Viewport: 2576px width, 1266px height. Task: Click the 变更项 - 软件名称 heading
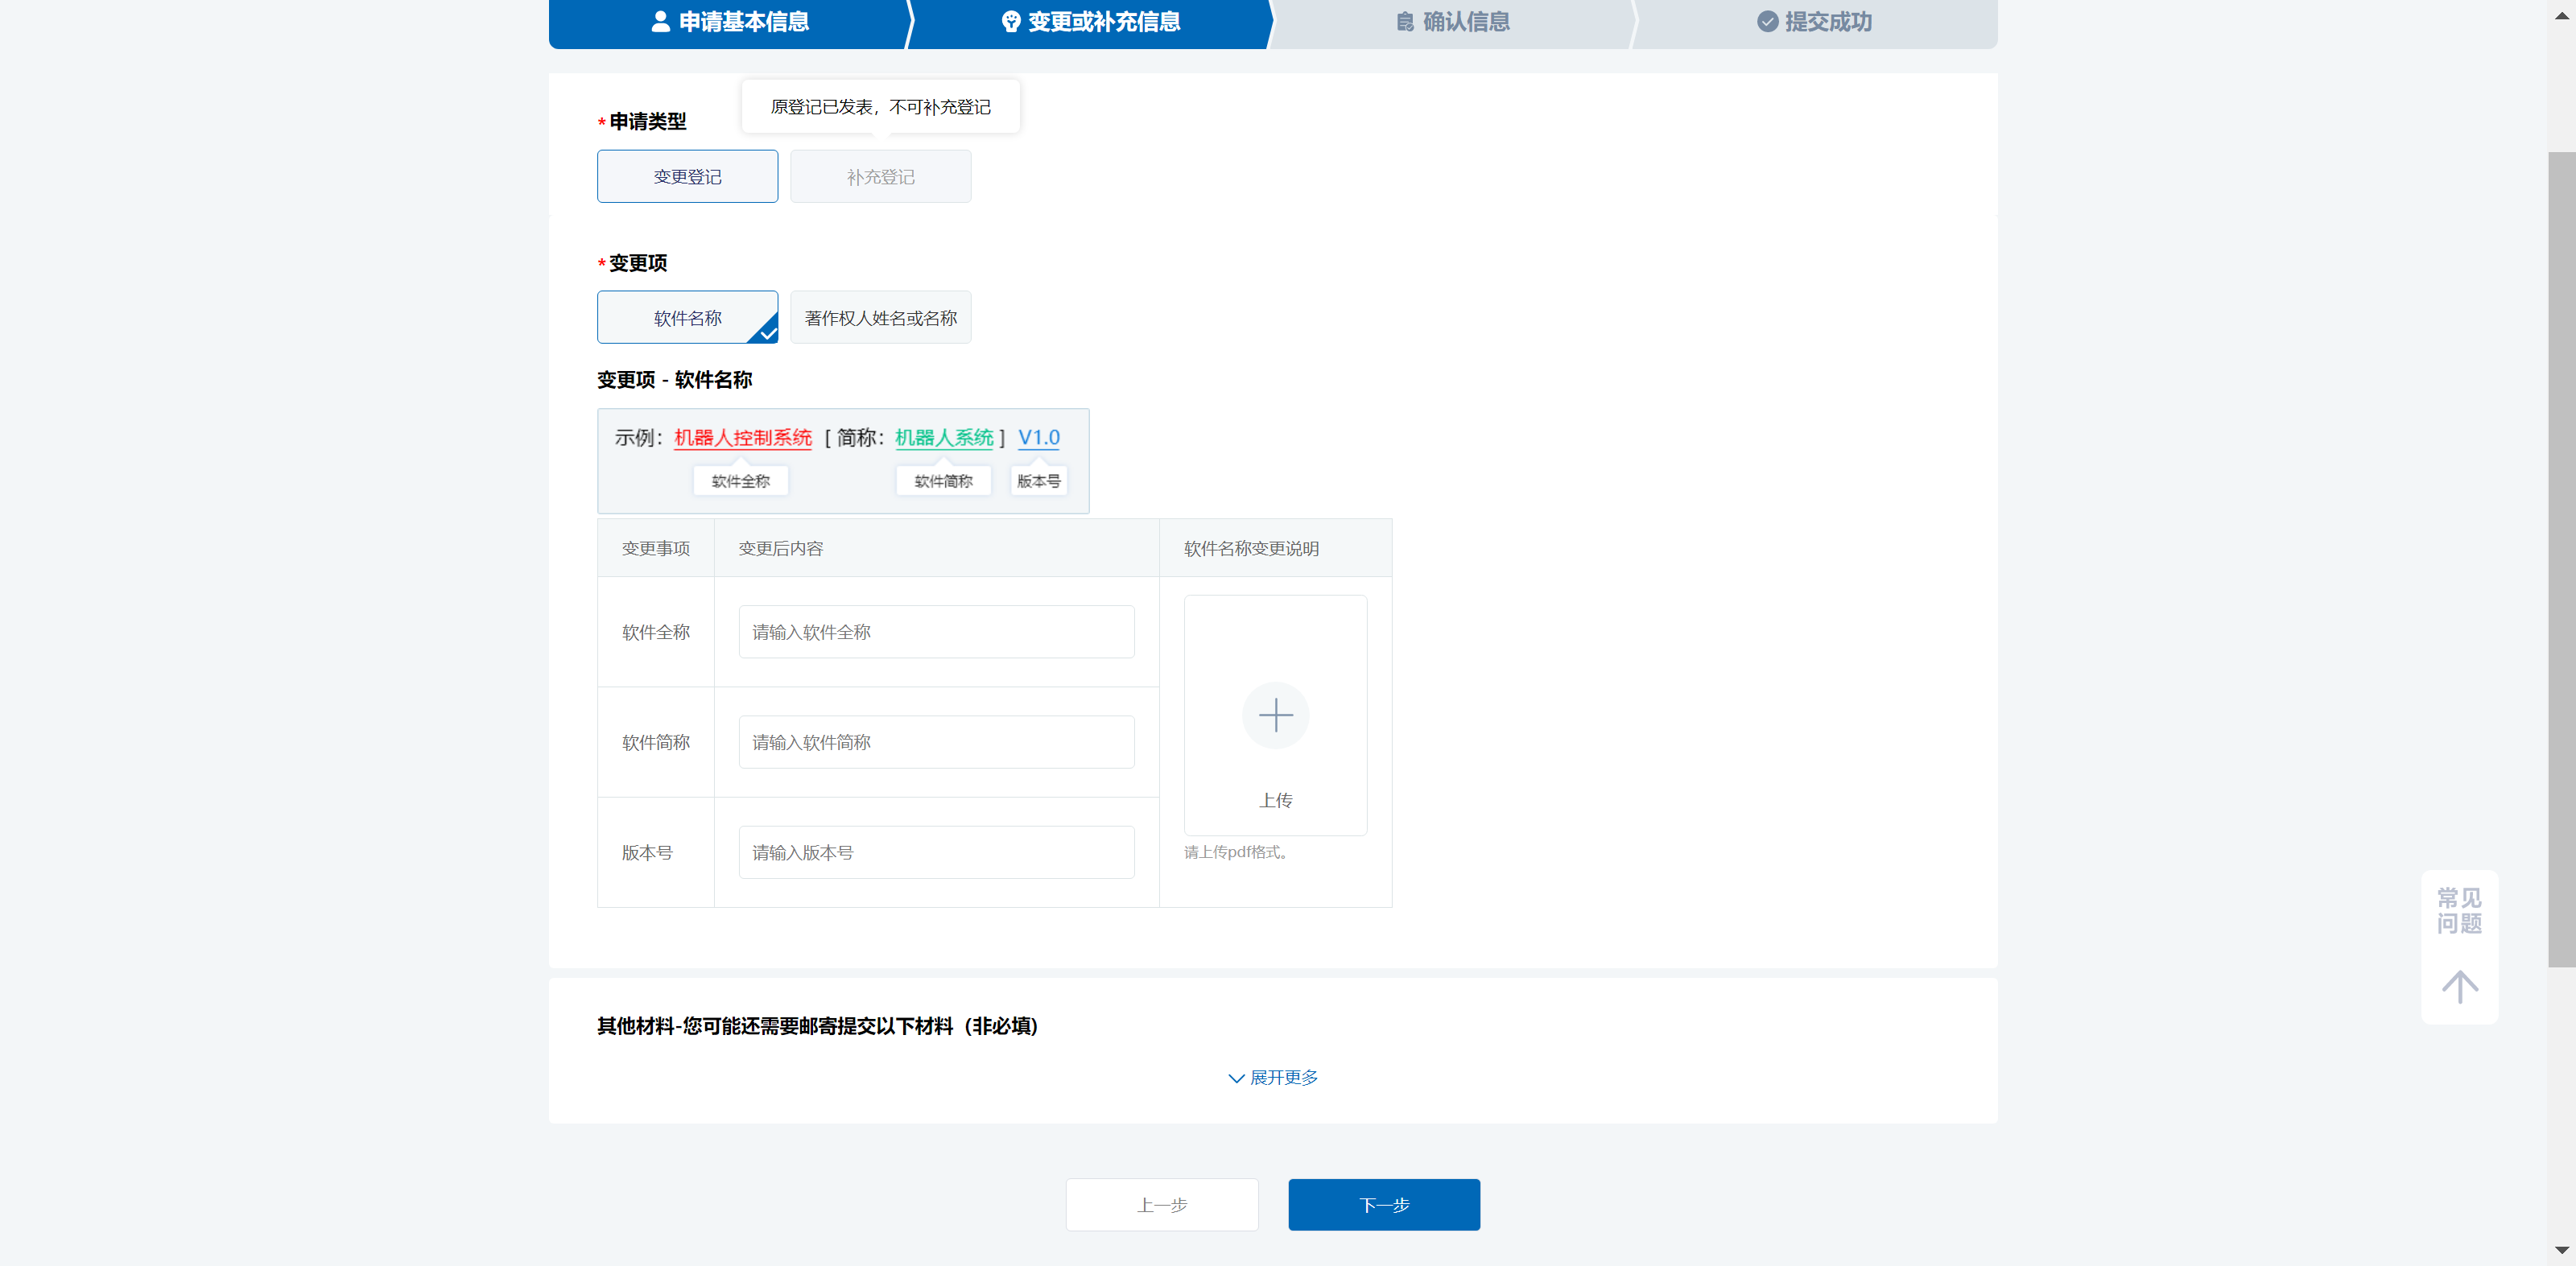click(674, 380)
